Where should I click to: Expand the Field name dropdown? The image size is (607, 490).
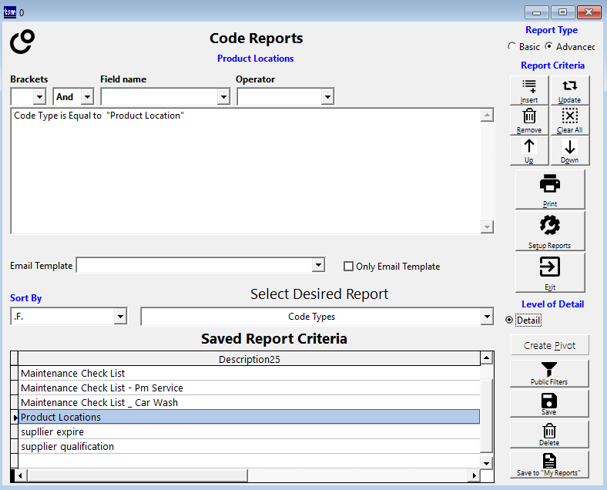(223, 97)
